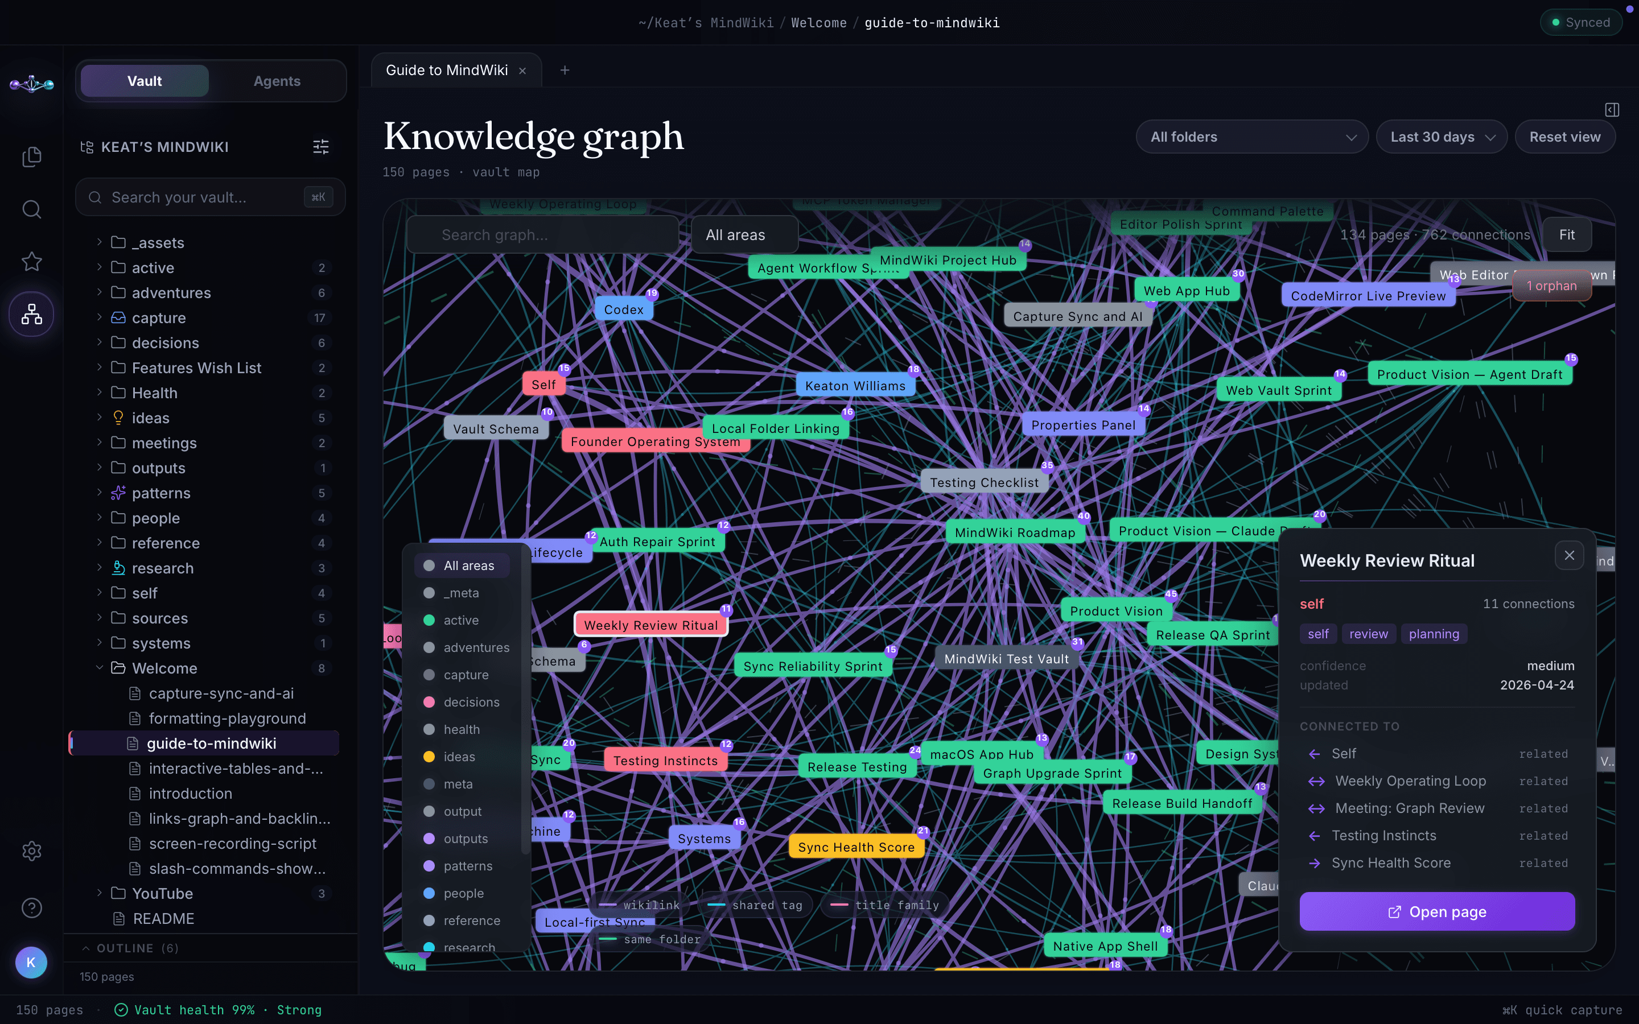Screen dimensions: 1639x1024
Task: Open the files/pages sidebar icon
Action: 32,156
